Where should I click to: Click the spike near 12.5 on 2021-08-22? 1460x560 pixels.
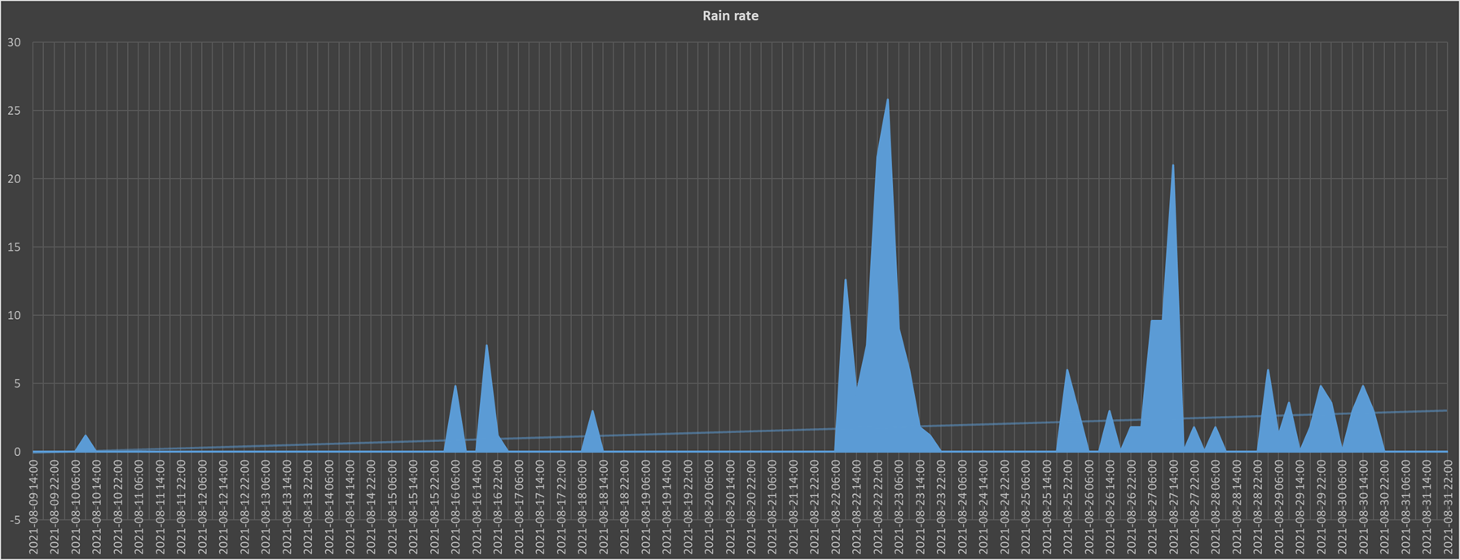click(x=845, y=282)
